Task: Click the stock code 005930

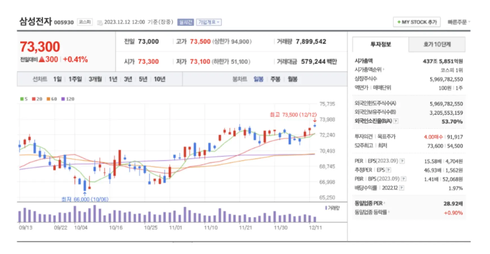Action: click(64, 22)
